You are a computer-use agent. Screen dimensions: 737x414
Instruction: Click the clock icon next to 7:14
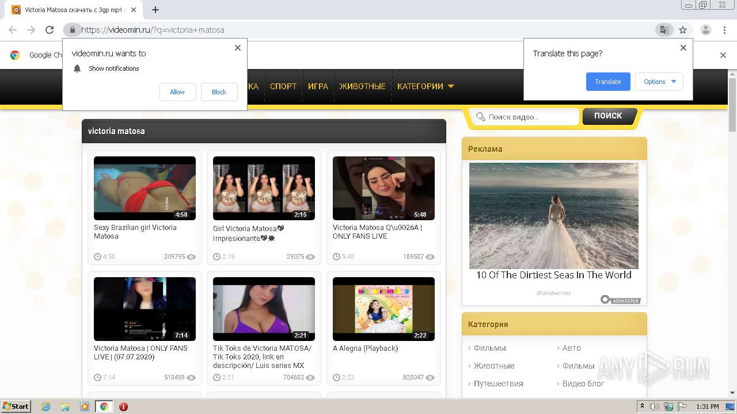(97, 378)
